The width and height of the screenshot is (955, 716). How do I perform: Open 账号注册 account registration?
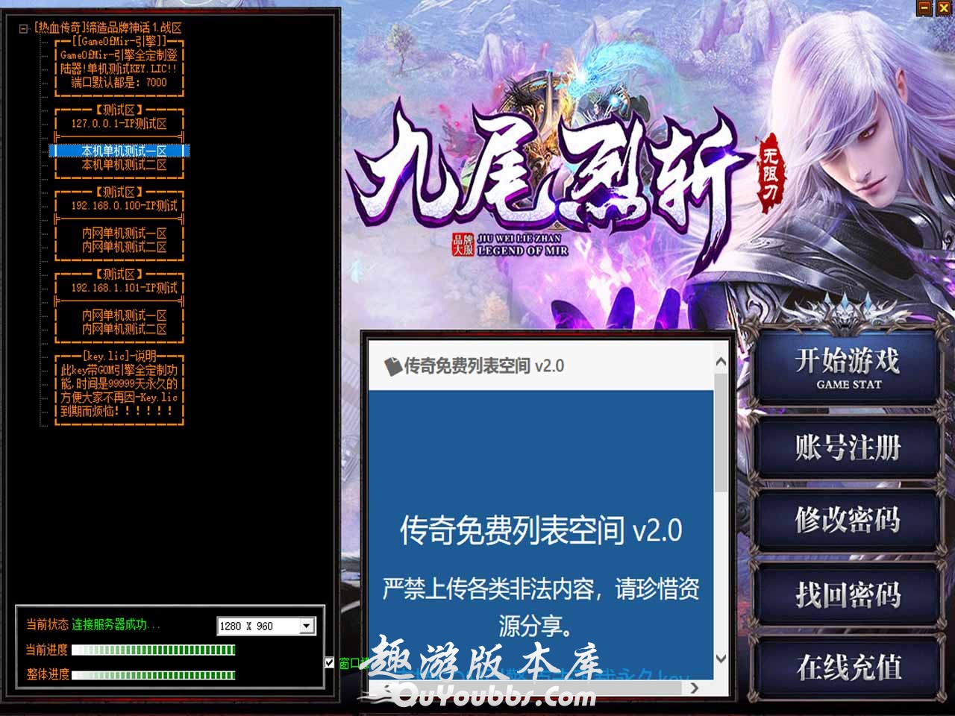click(x=848, y=448)
